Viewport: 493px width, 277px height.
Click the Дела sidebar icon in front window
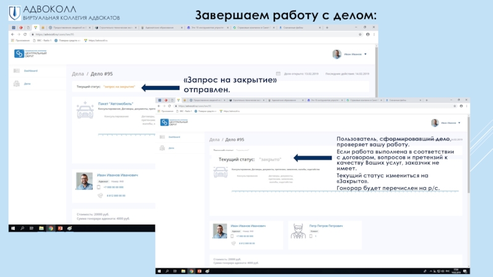162,148
